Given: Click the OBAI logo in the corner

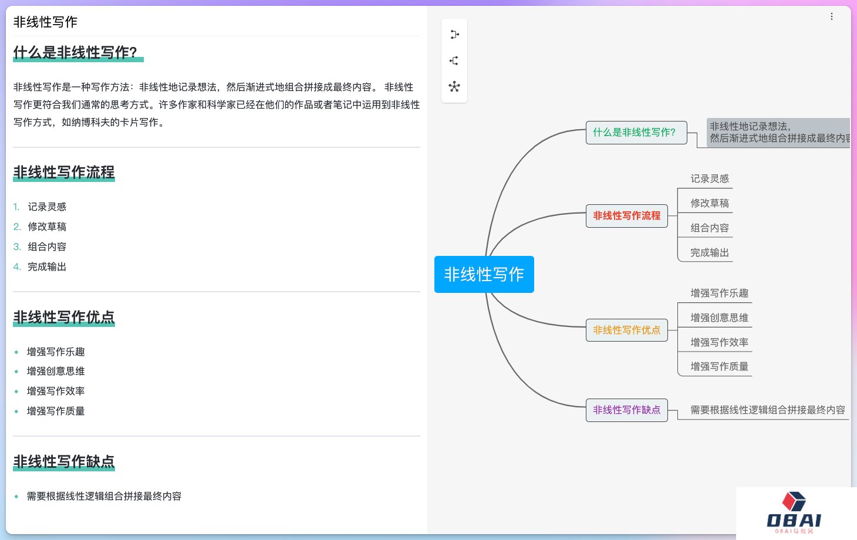Looking at the screenshot, I should (x=794, y=513).
